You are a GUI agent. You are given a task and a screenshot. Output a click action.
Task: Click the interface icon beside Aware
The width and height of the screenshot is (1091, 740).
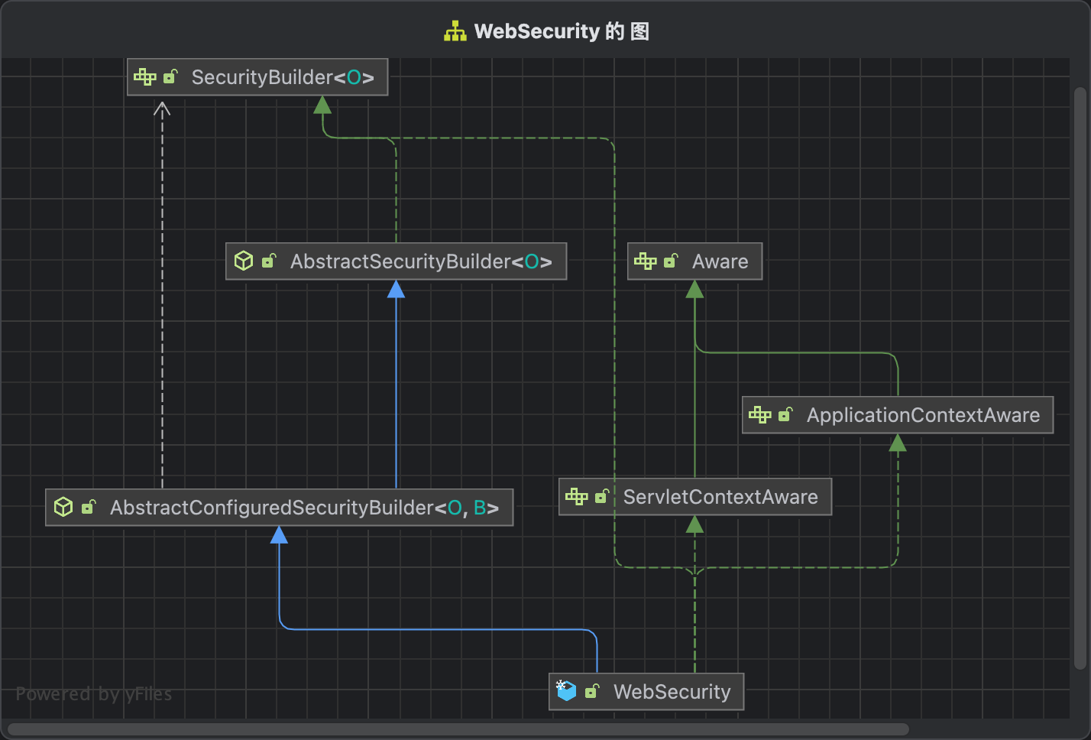646,261
